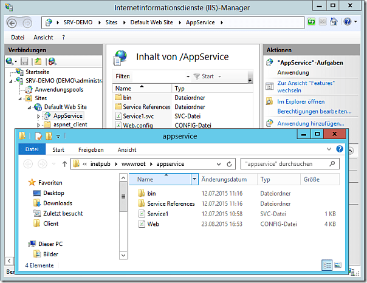
Task: Select Anwendungspools in the tree
Action: pyautogui.click(x=59, y=90)
